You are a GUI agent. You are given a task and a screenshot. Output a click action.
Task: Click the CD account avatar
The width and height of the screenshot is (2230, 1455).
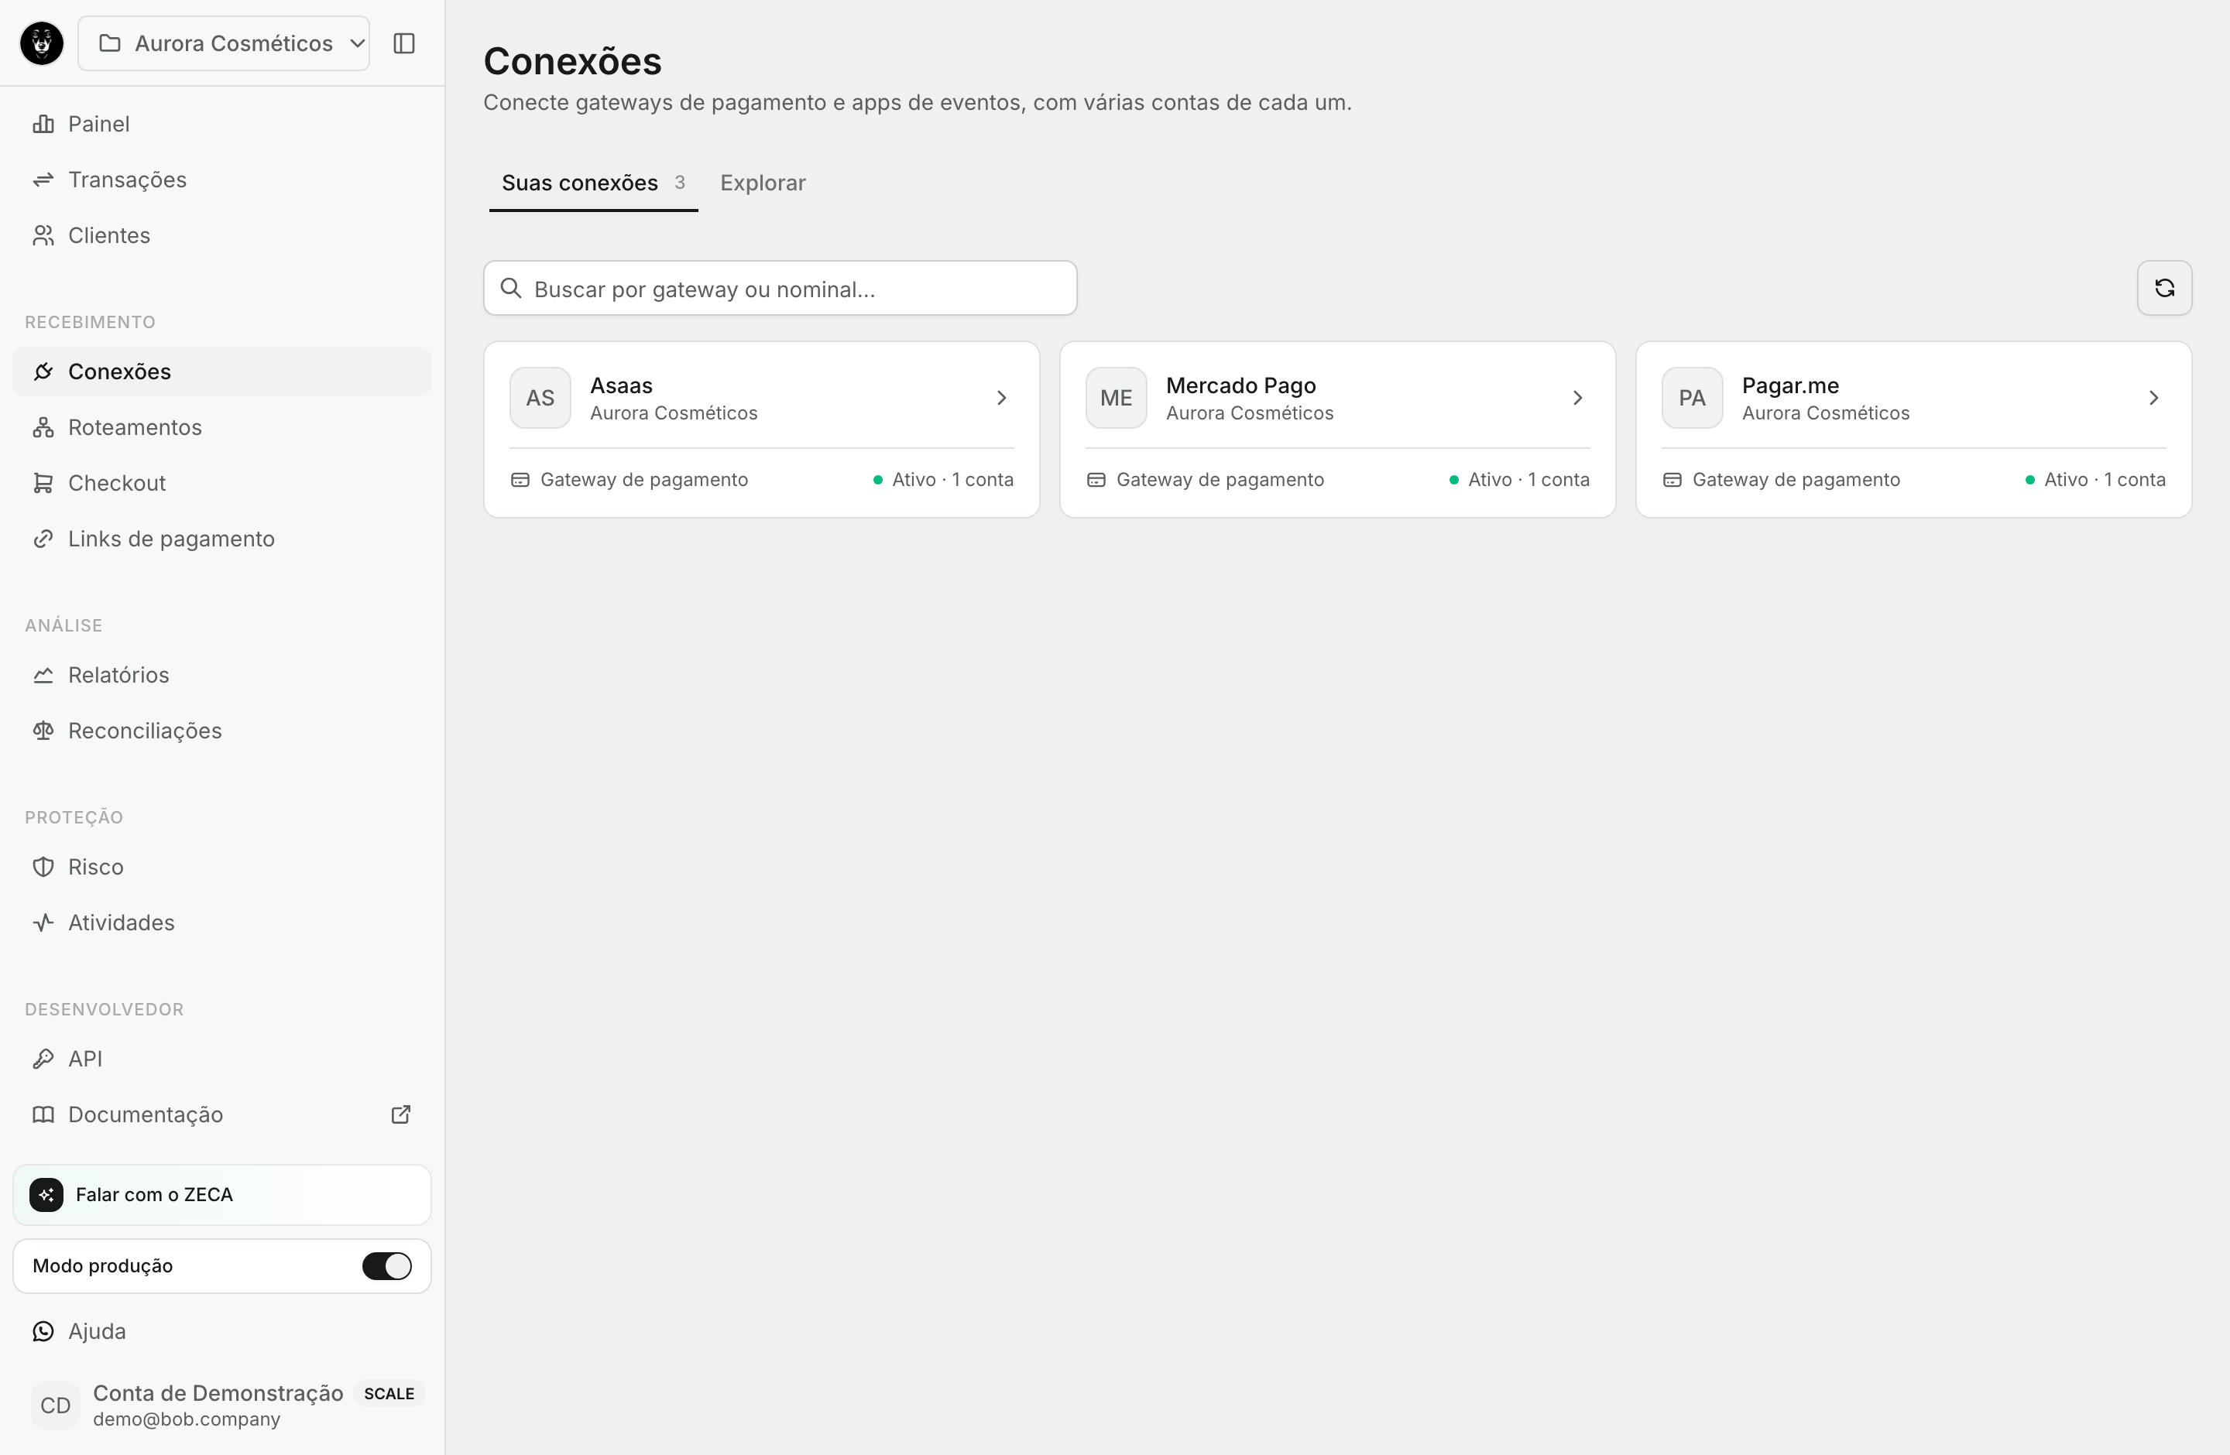(x=55, y=1405)
